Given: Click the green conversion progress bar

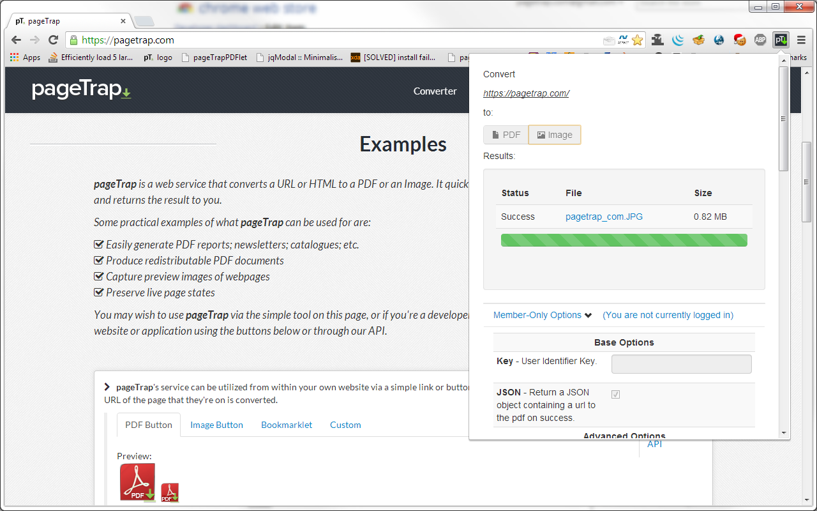Looking at the screenshot, I should coord(624,240).
